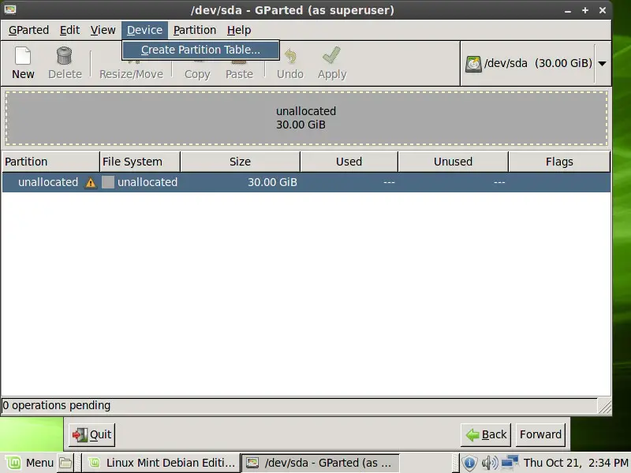Screen dimensions: 631x473
Task: Click the Mint logo icon on the taskbar menu
Action: pyautogui.click(x=13, y=463)
